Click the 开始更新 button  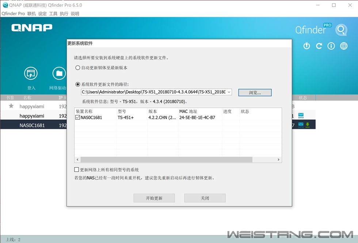tap(154, 198)
